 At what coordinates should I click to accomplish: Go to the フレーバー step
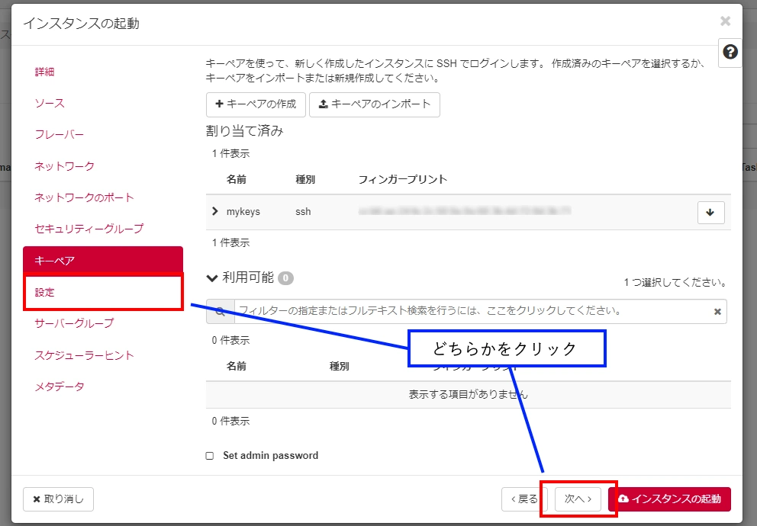click(59, 134)
